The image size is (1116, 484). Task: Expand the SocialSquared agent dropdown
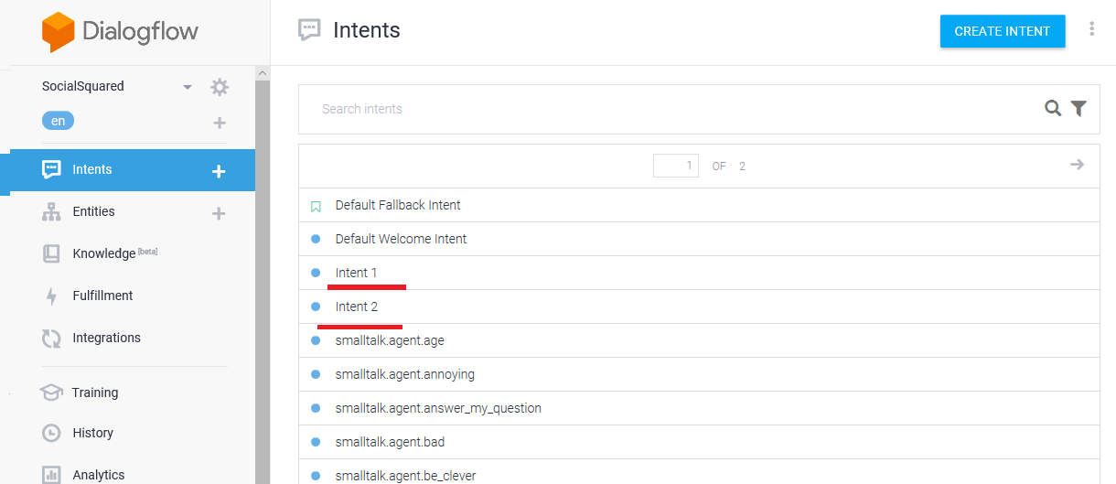pyautogui.click(x=188, y=87)
